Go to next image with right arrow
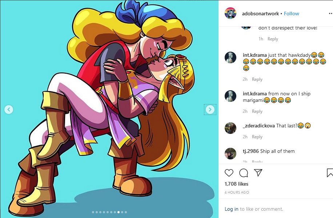The width and height of the screenshot is (333, 218). [x=210, y=109]
